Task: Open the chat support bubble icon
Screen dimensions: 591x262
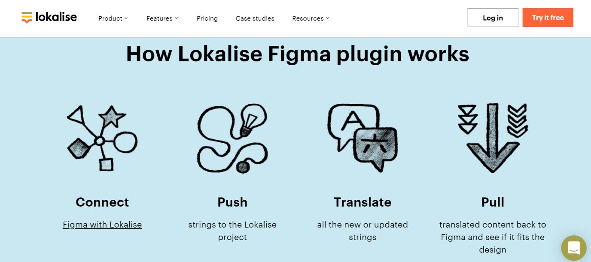Action: coord(574,248)
